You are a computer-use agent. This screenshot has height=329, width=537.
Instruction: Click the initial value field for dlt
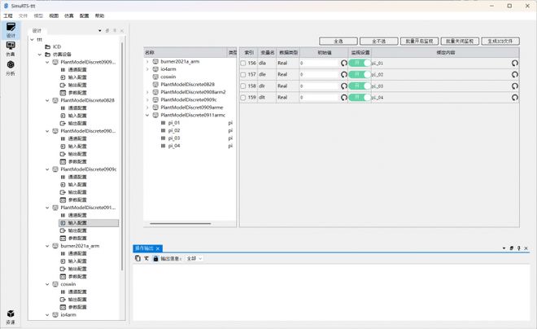318,97
